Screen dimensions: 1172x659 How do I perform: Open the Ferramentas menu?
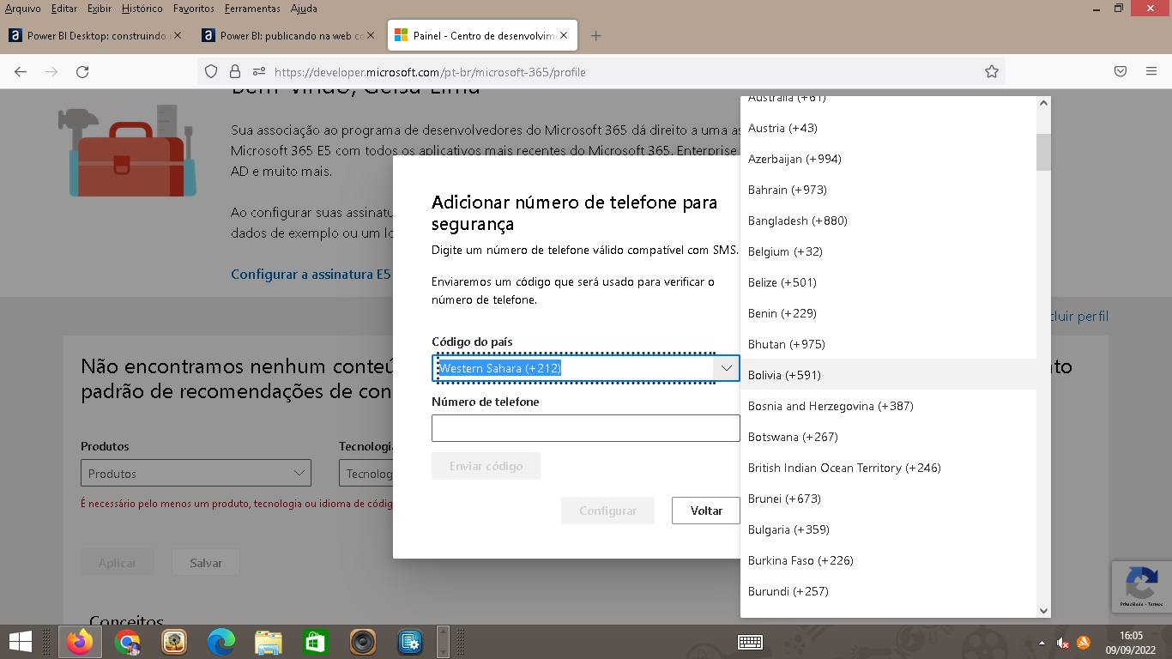click(x=252, y=9)
